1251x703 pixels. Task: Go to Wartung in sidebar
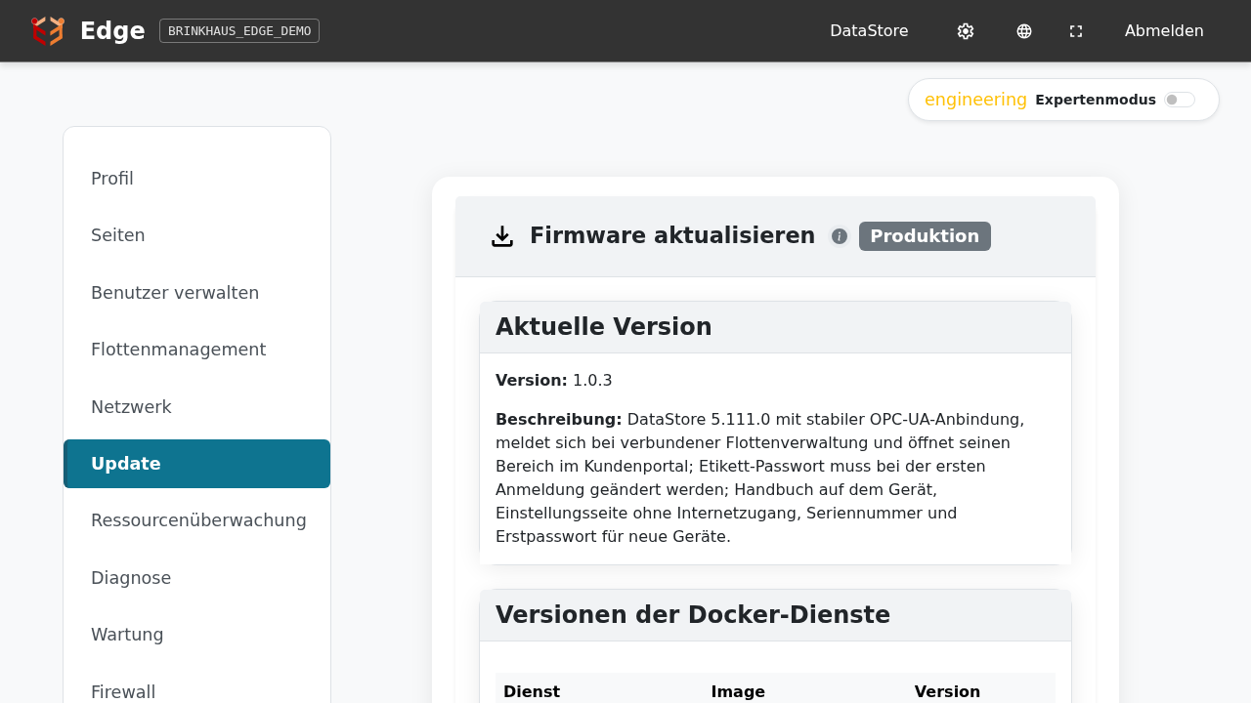(x=196, y=635)
